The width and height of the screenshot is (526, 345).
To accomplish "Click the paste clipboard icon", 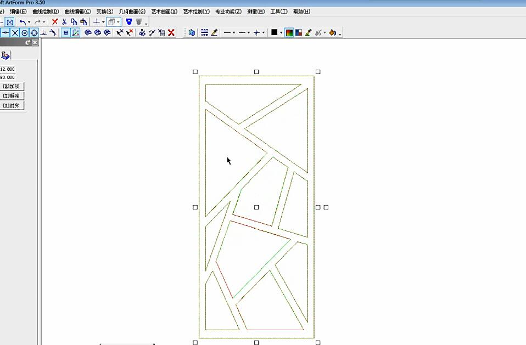I will [83, 22].
